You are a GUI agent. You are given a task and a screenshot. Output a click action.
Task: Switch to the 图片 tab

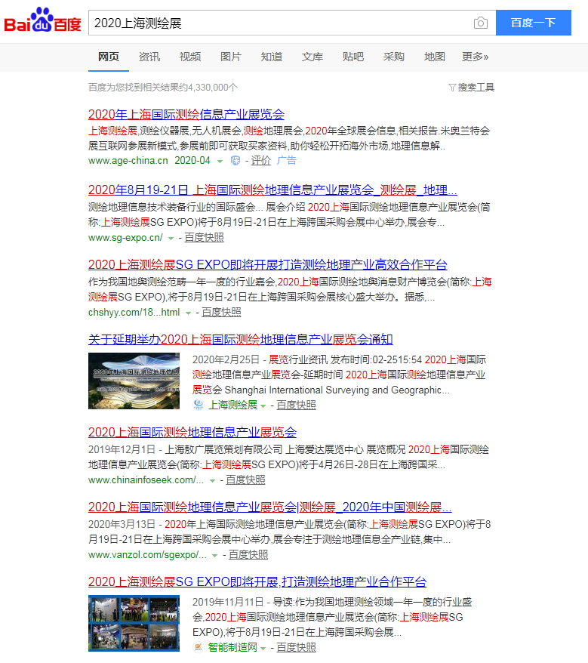[x=231, y=57]
